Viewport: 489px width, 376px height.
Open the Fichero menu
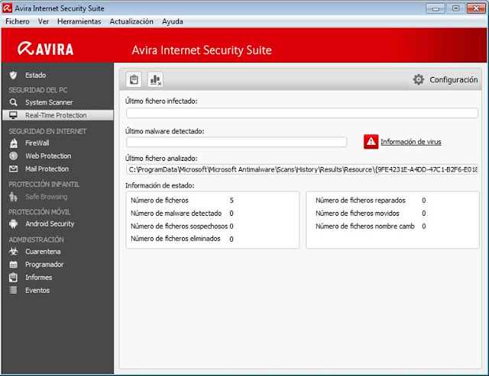18,21
